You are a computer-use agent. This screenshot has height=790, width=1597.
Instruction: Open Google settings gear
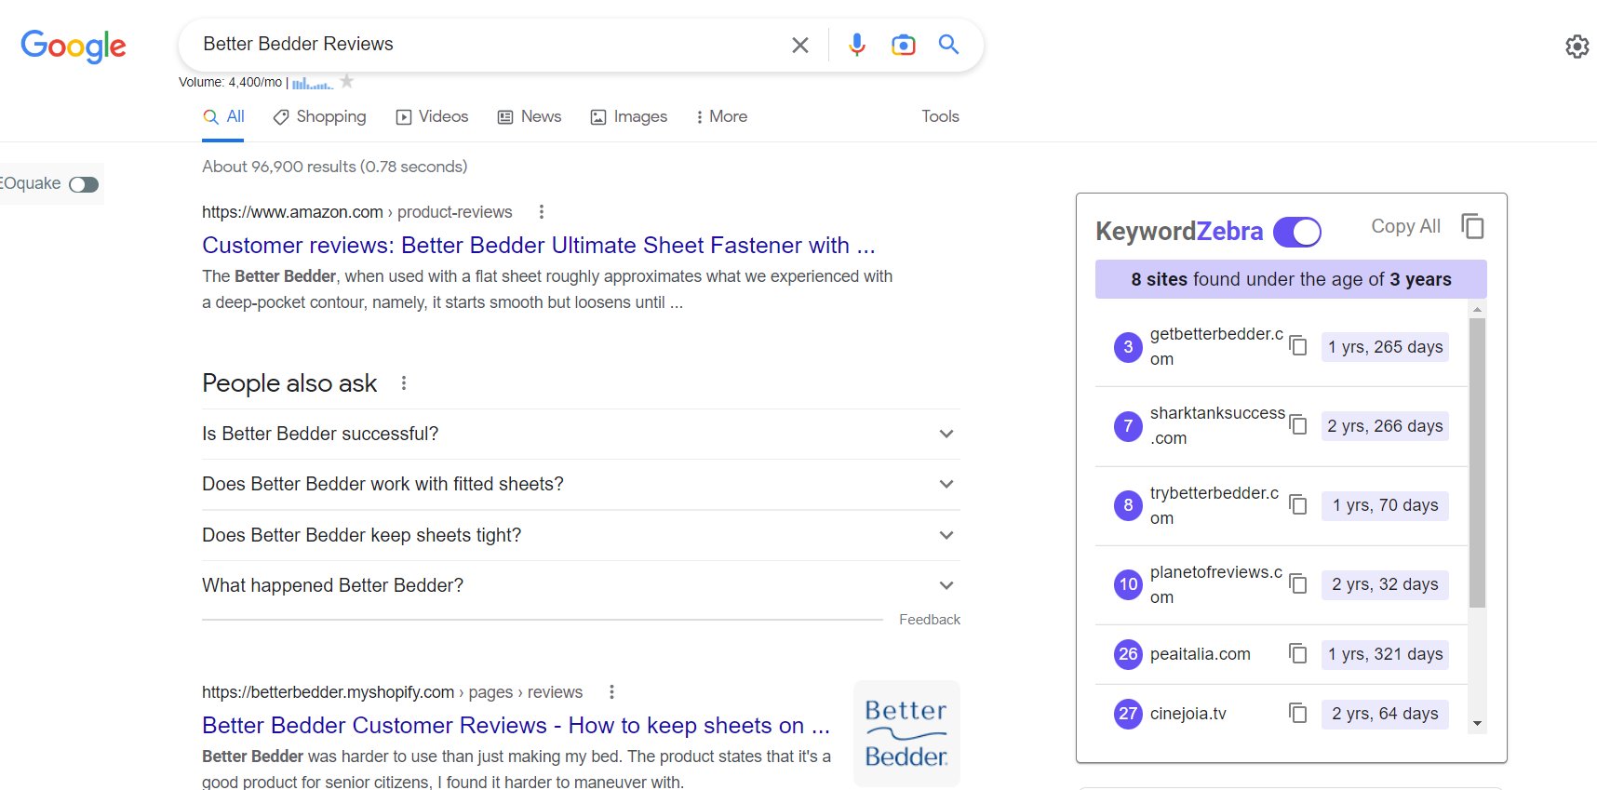click(x=1577, y=47)
